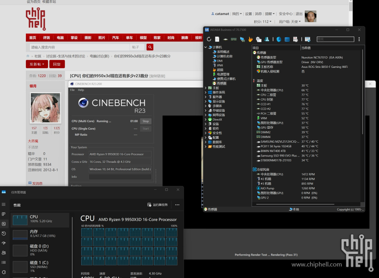Open 摄影 tab in Chiphell navigation

click(x=88, y=37)
